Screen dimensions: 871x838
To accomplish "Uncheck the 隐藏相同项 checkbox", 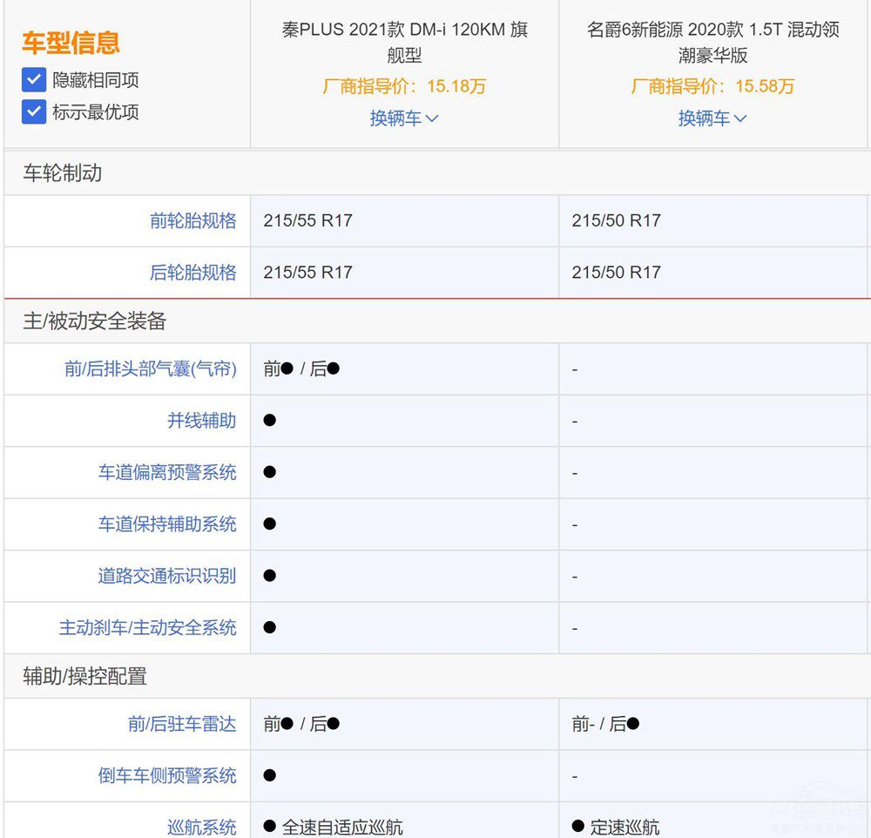I will tap(34, 81).
